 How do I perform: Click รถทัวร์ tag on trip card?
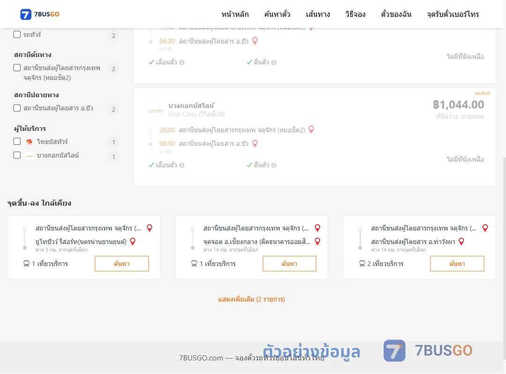pyautogui.click(x=482, y=93)
